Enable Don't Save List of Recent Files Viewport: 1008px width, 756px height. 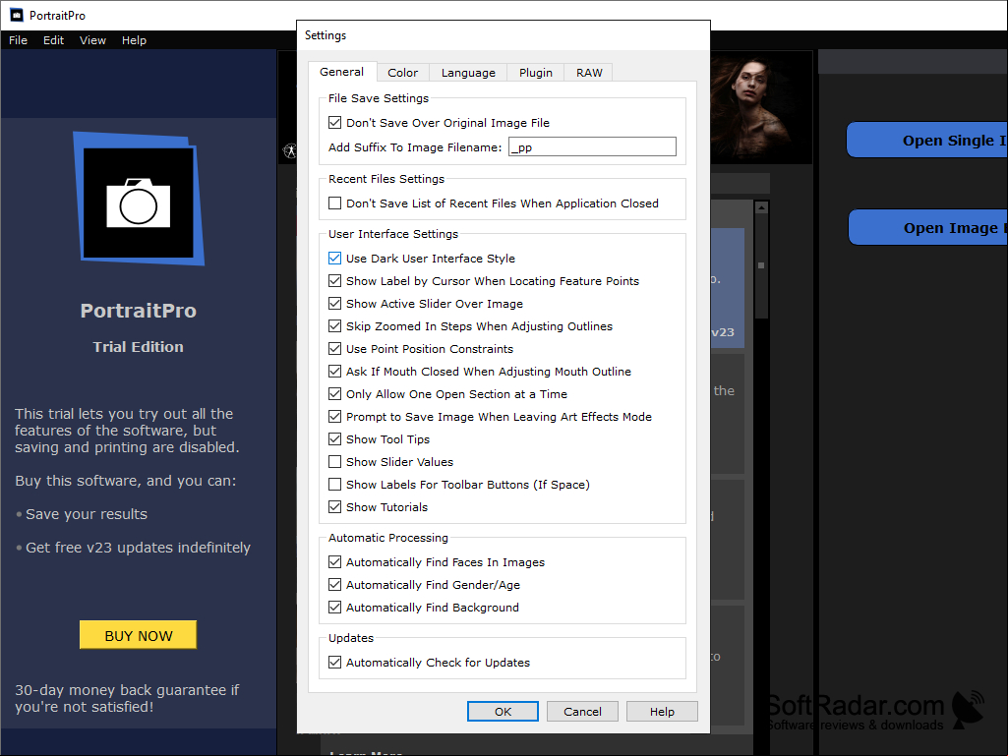point(335,204)
